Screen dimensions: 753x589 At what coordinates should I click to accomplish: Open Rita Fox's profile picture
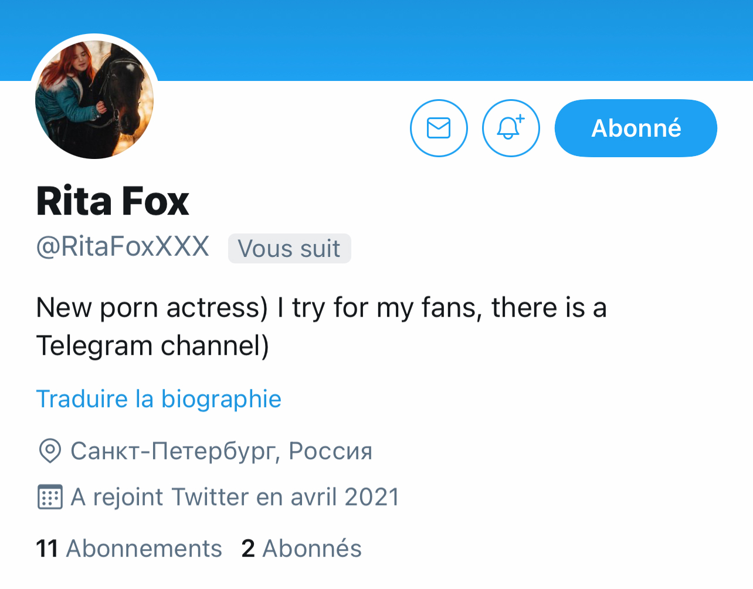(x=94, y=99)
